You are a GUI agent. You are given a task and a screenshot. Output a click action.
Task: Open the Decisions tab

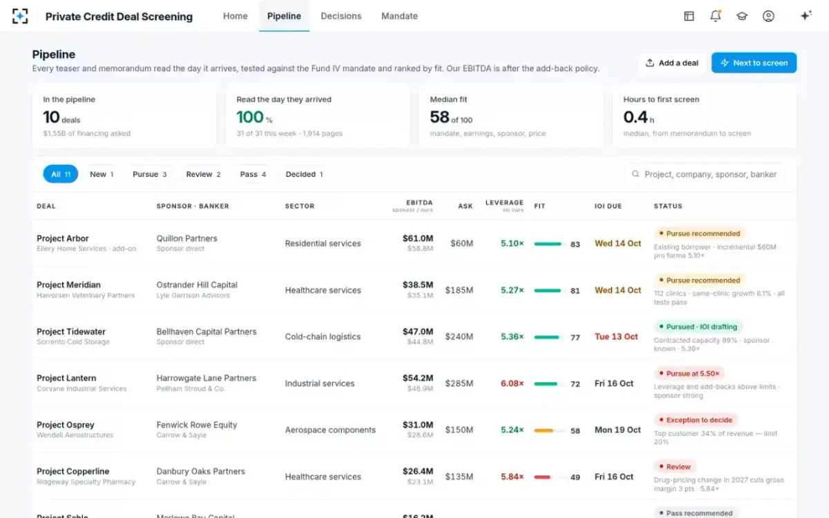point(341,16)
